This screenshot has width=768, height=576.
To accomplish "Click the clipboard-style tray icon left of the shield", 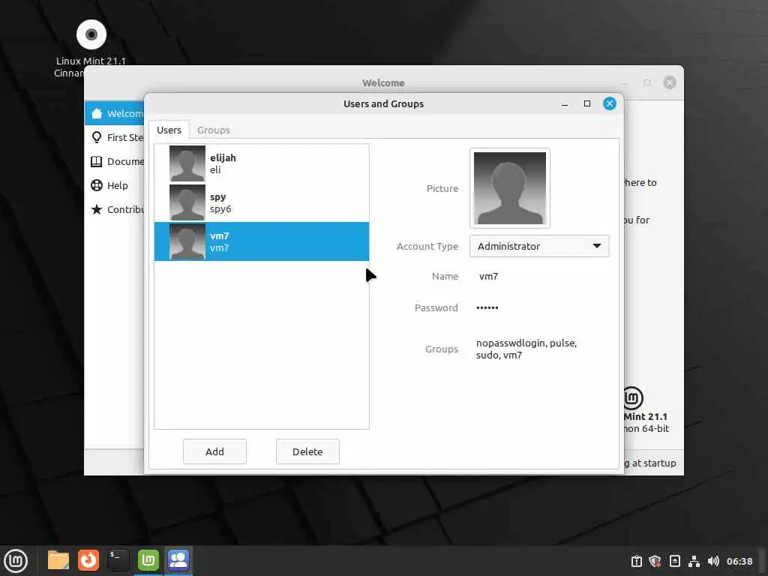I will click(636, 561).
